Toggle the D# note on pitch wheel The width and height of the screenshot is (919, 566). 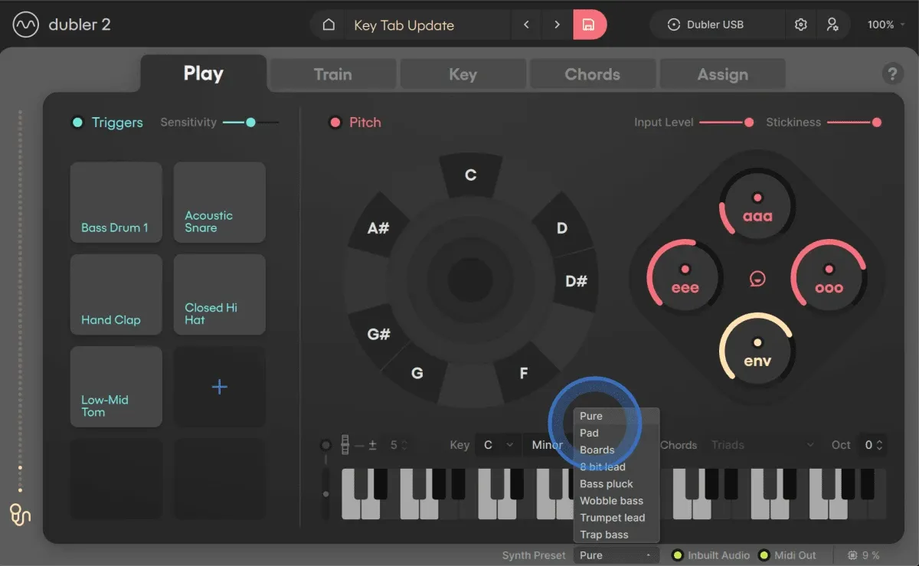[576, 281]
